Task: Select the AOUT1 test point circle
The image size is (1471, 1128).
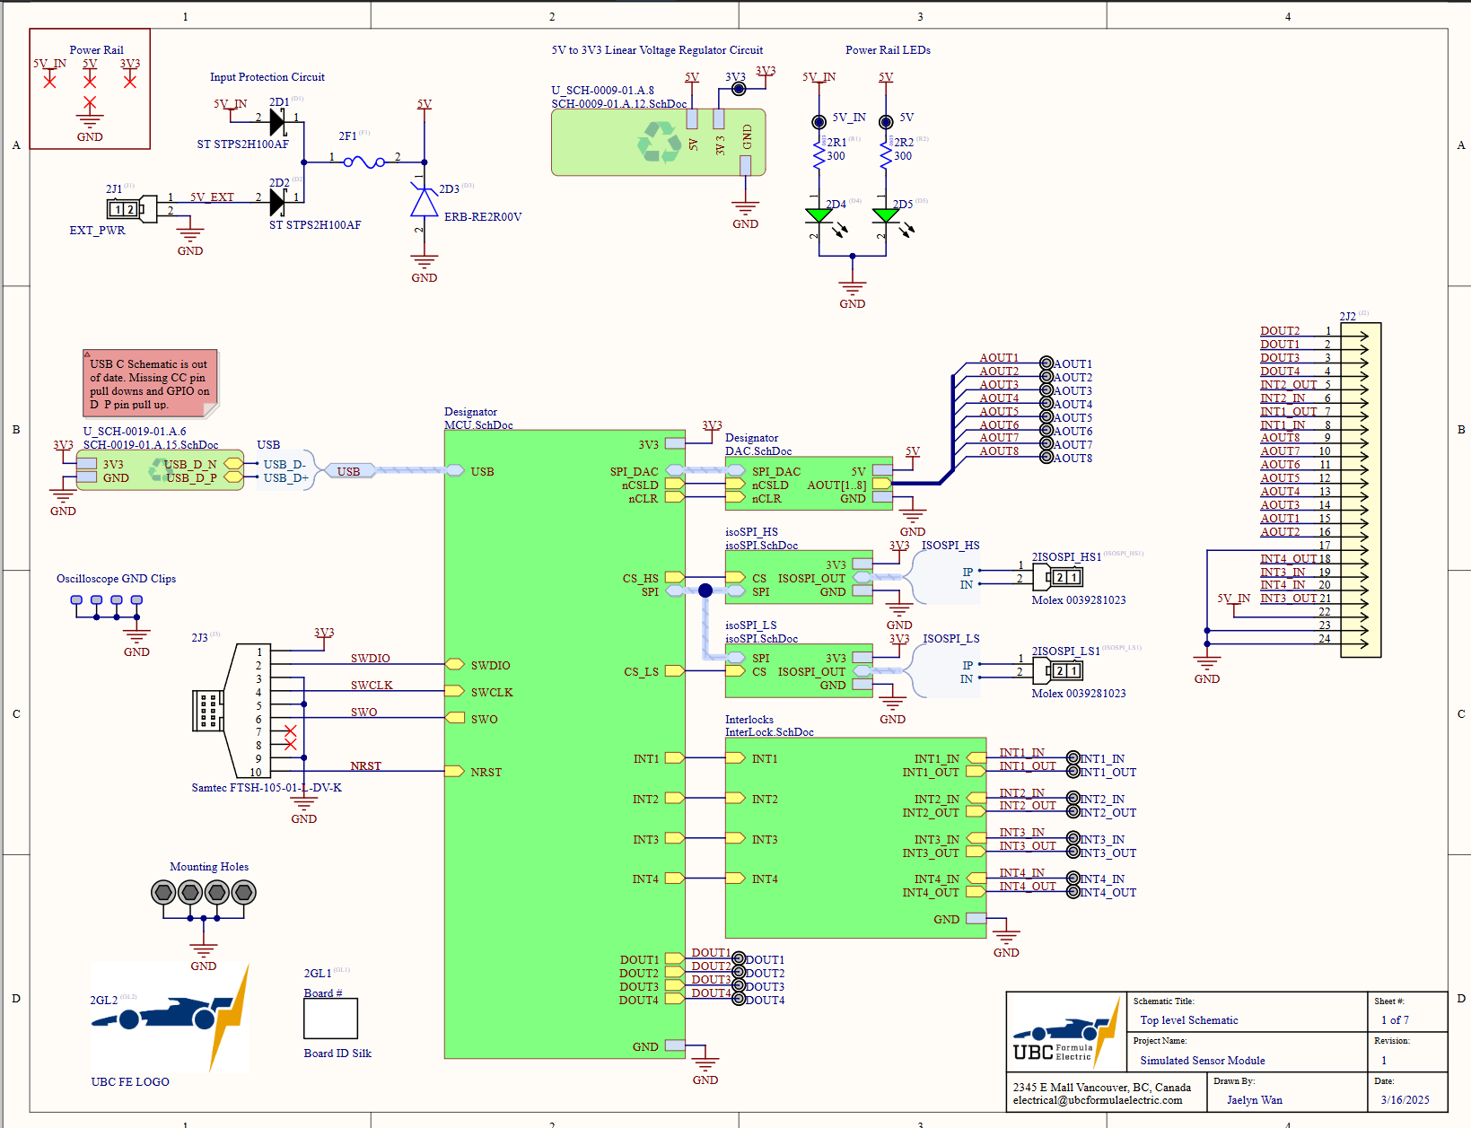Action: pyautogui.click(x=1046, y=363)
